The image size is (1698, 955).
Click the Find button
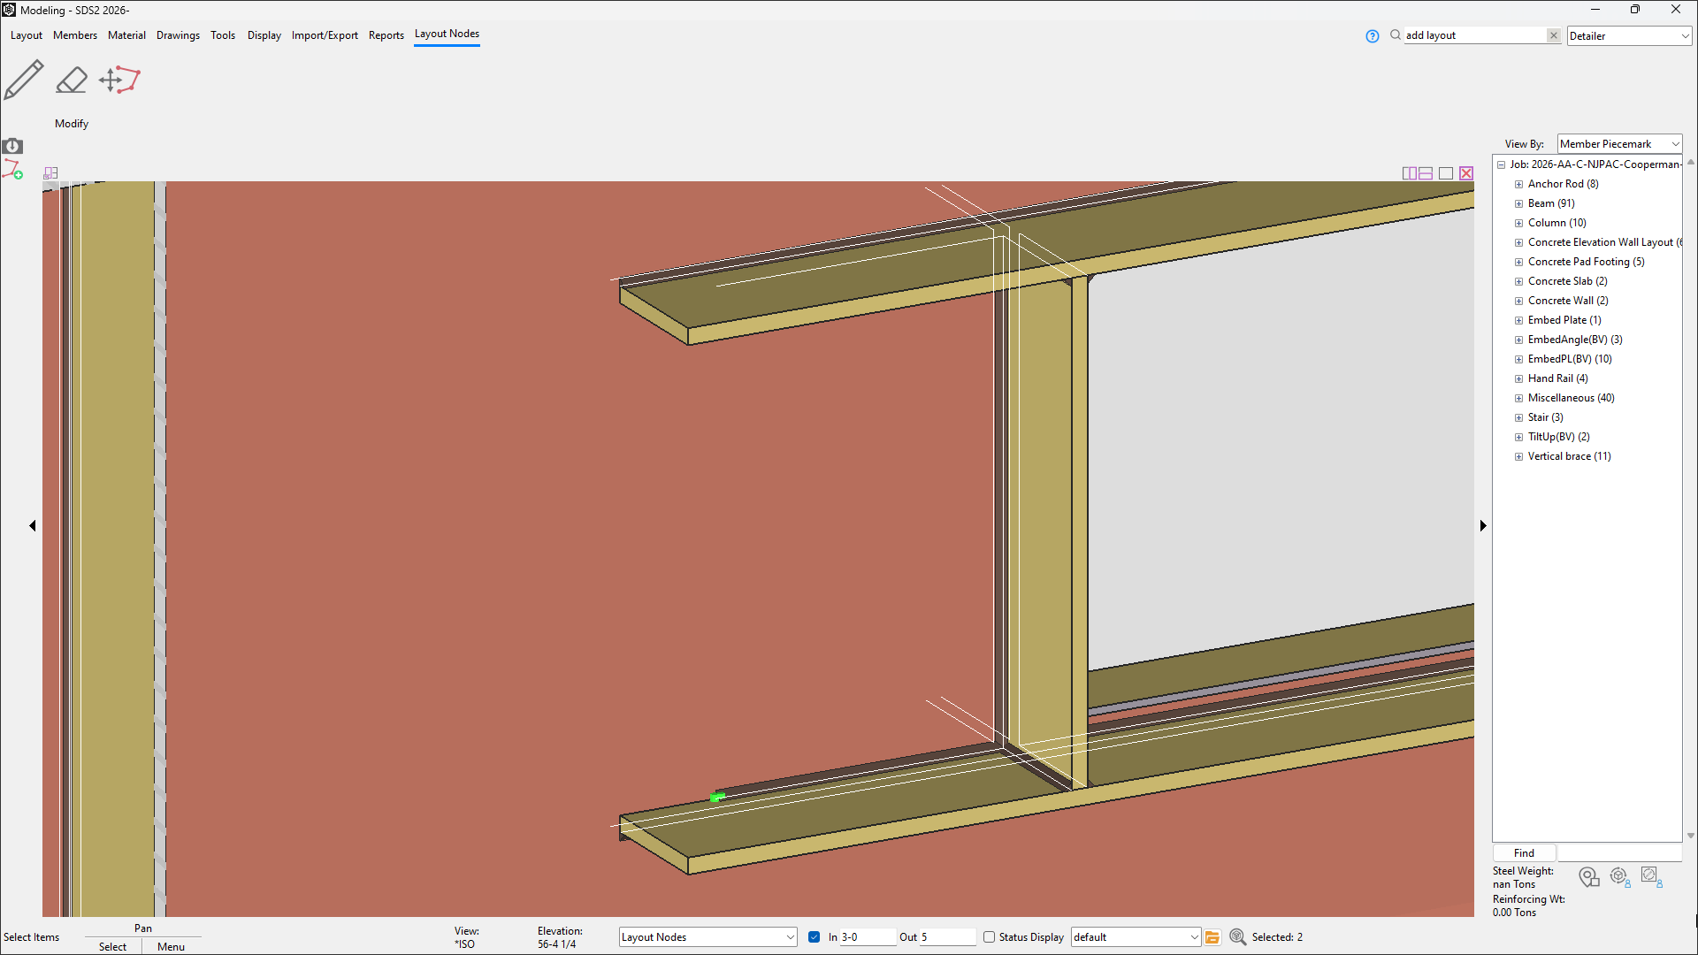(1524, 853)
